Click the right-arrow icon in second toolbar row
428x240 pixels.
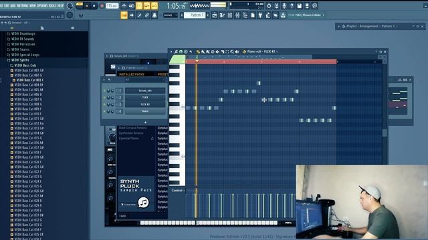tap(132, 15)
